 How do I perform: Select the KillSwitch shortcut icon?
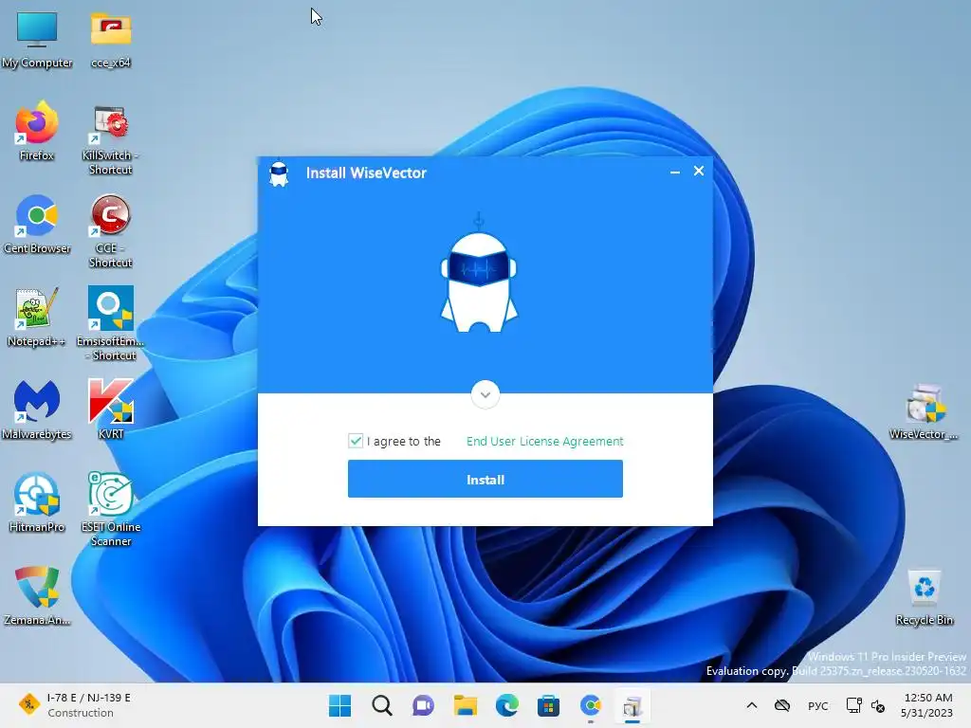point(110,140)
